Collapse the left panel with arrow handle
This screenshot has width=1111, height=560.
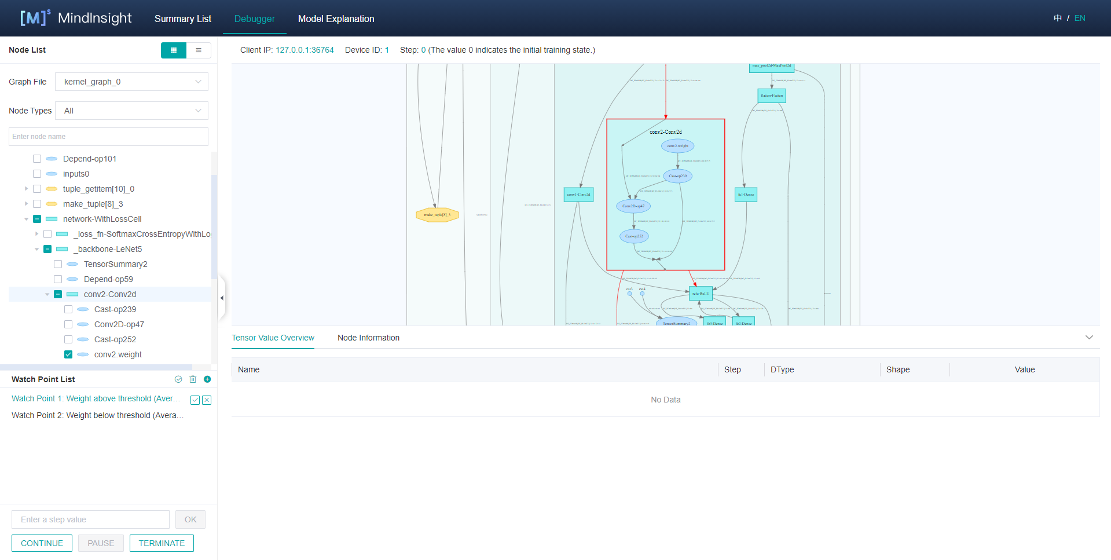(x=222, y=298)
